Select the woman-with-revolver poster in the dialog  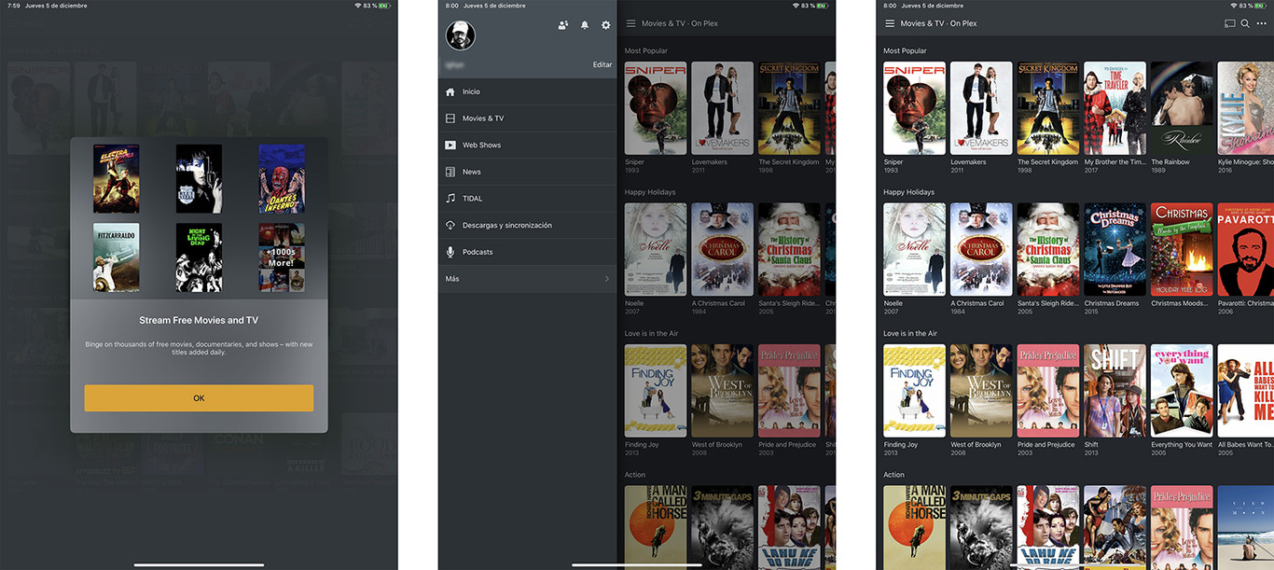199,179
